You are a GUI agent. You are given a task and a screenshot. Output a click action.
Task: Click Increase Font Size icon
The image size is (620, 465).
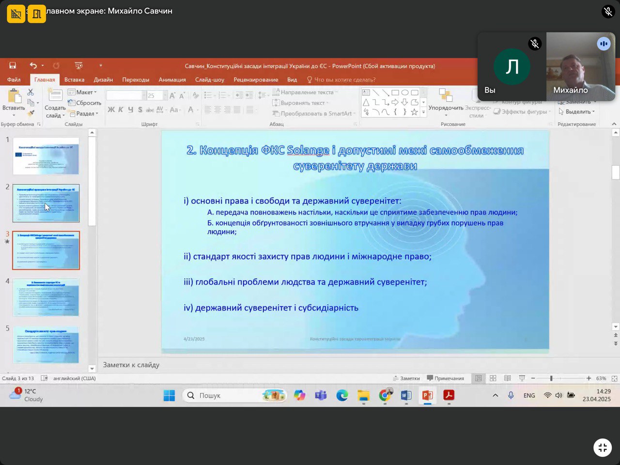point(172,96)
